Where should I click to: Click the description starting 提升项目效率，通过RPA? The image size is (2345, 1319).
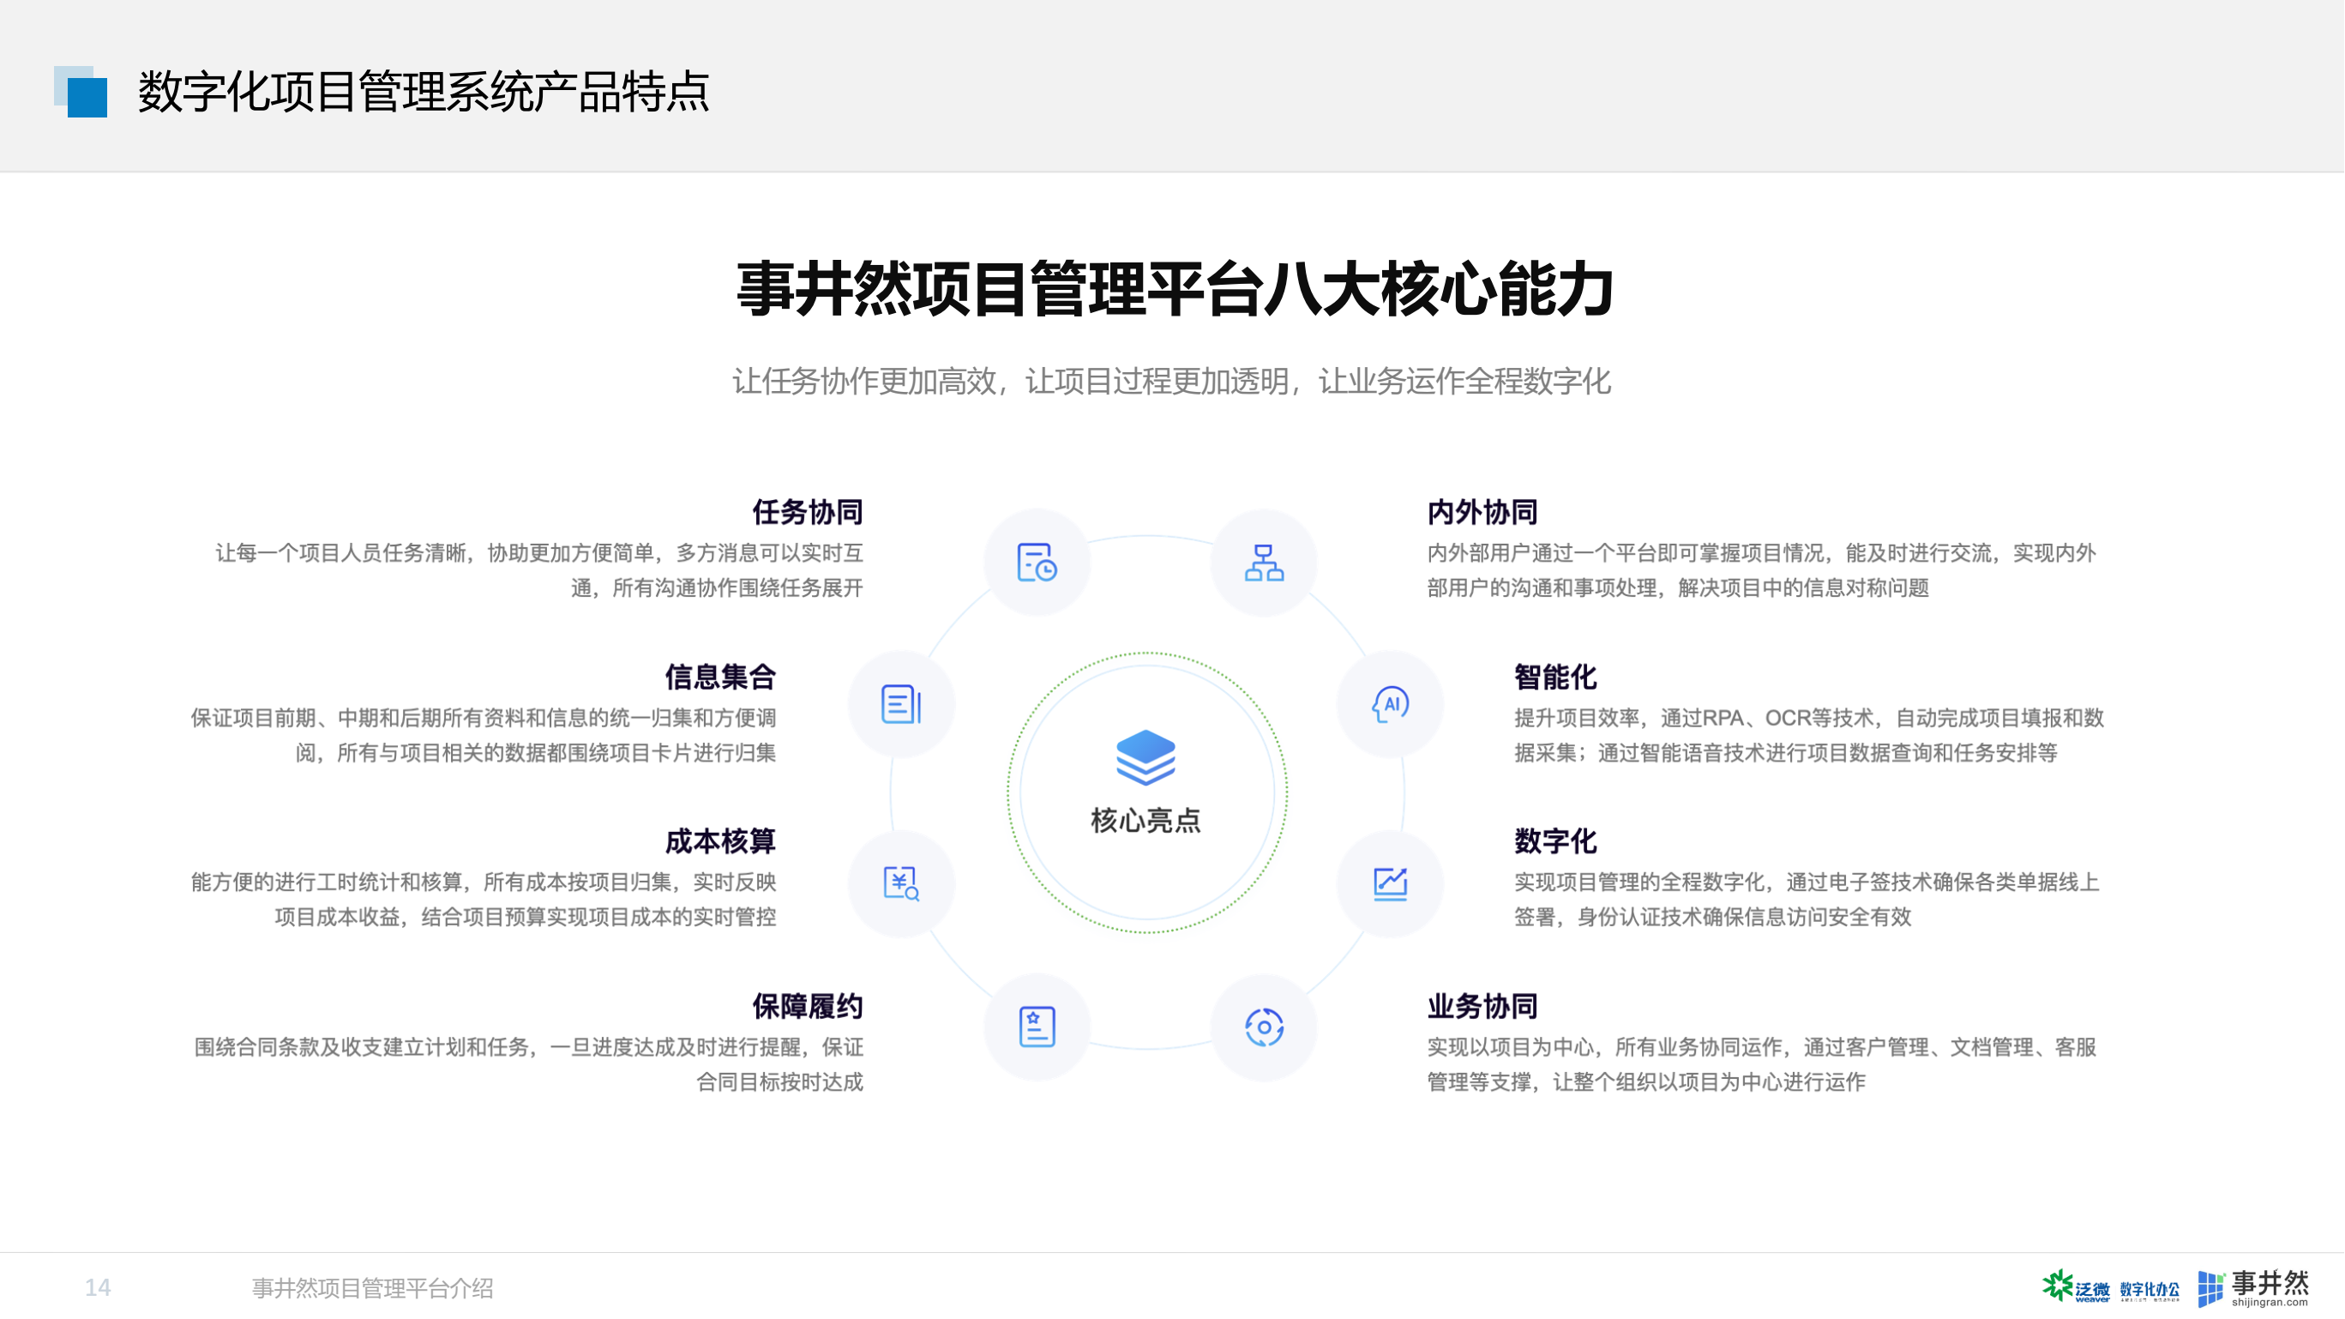1809,735
